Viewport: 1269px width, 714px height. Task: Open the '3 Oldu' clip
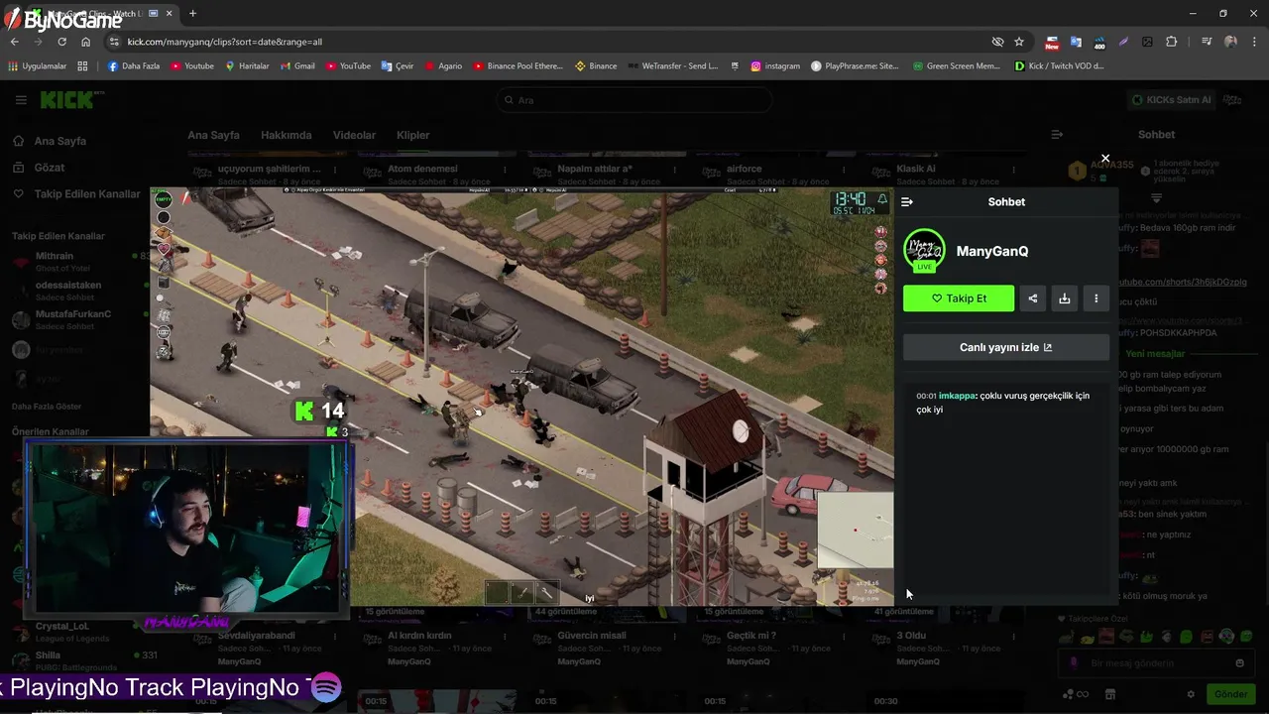(x=911, y=636)
